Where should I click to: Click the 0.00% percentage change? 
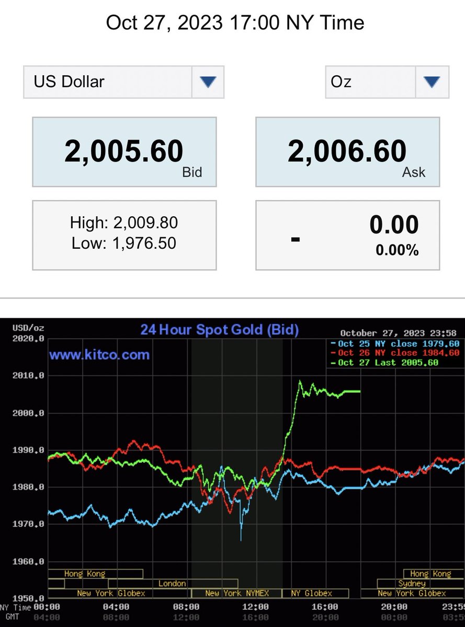pyautogui.click(x=397, y=250)
